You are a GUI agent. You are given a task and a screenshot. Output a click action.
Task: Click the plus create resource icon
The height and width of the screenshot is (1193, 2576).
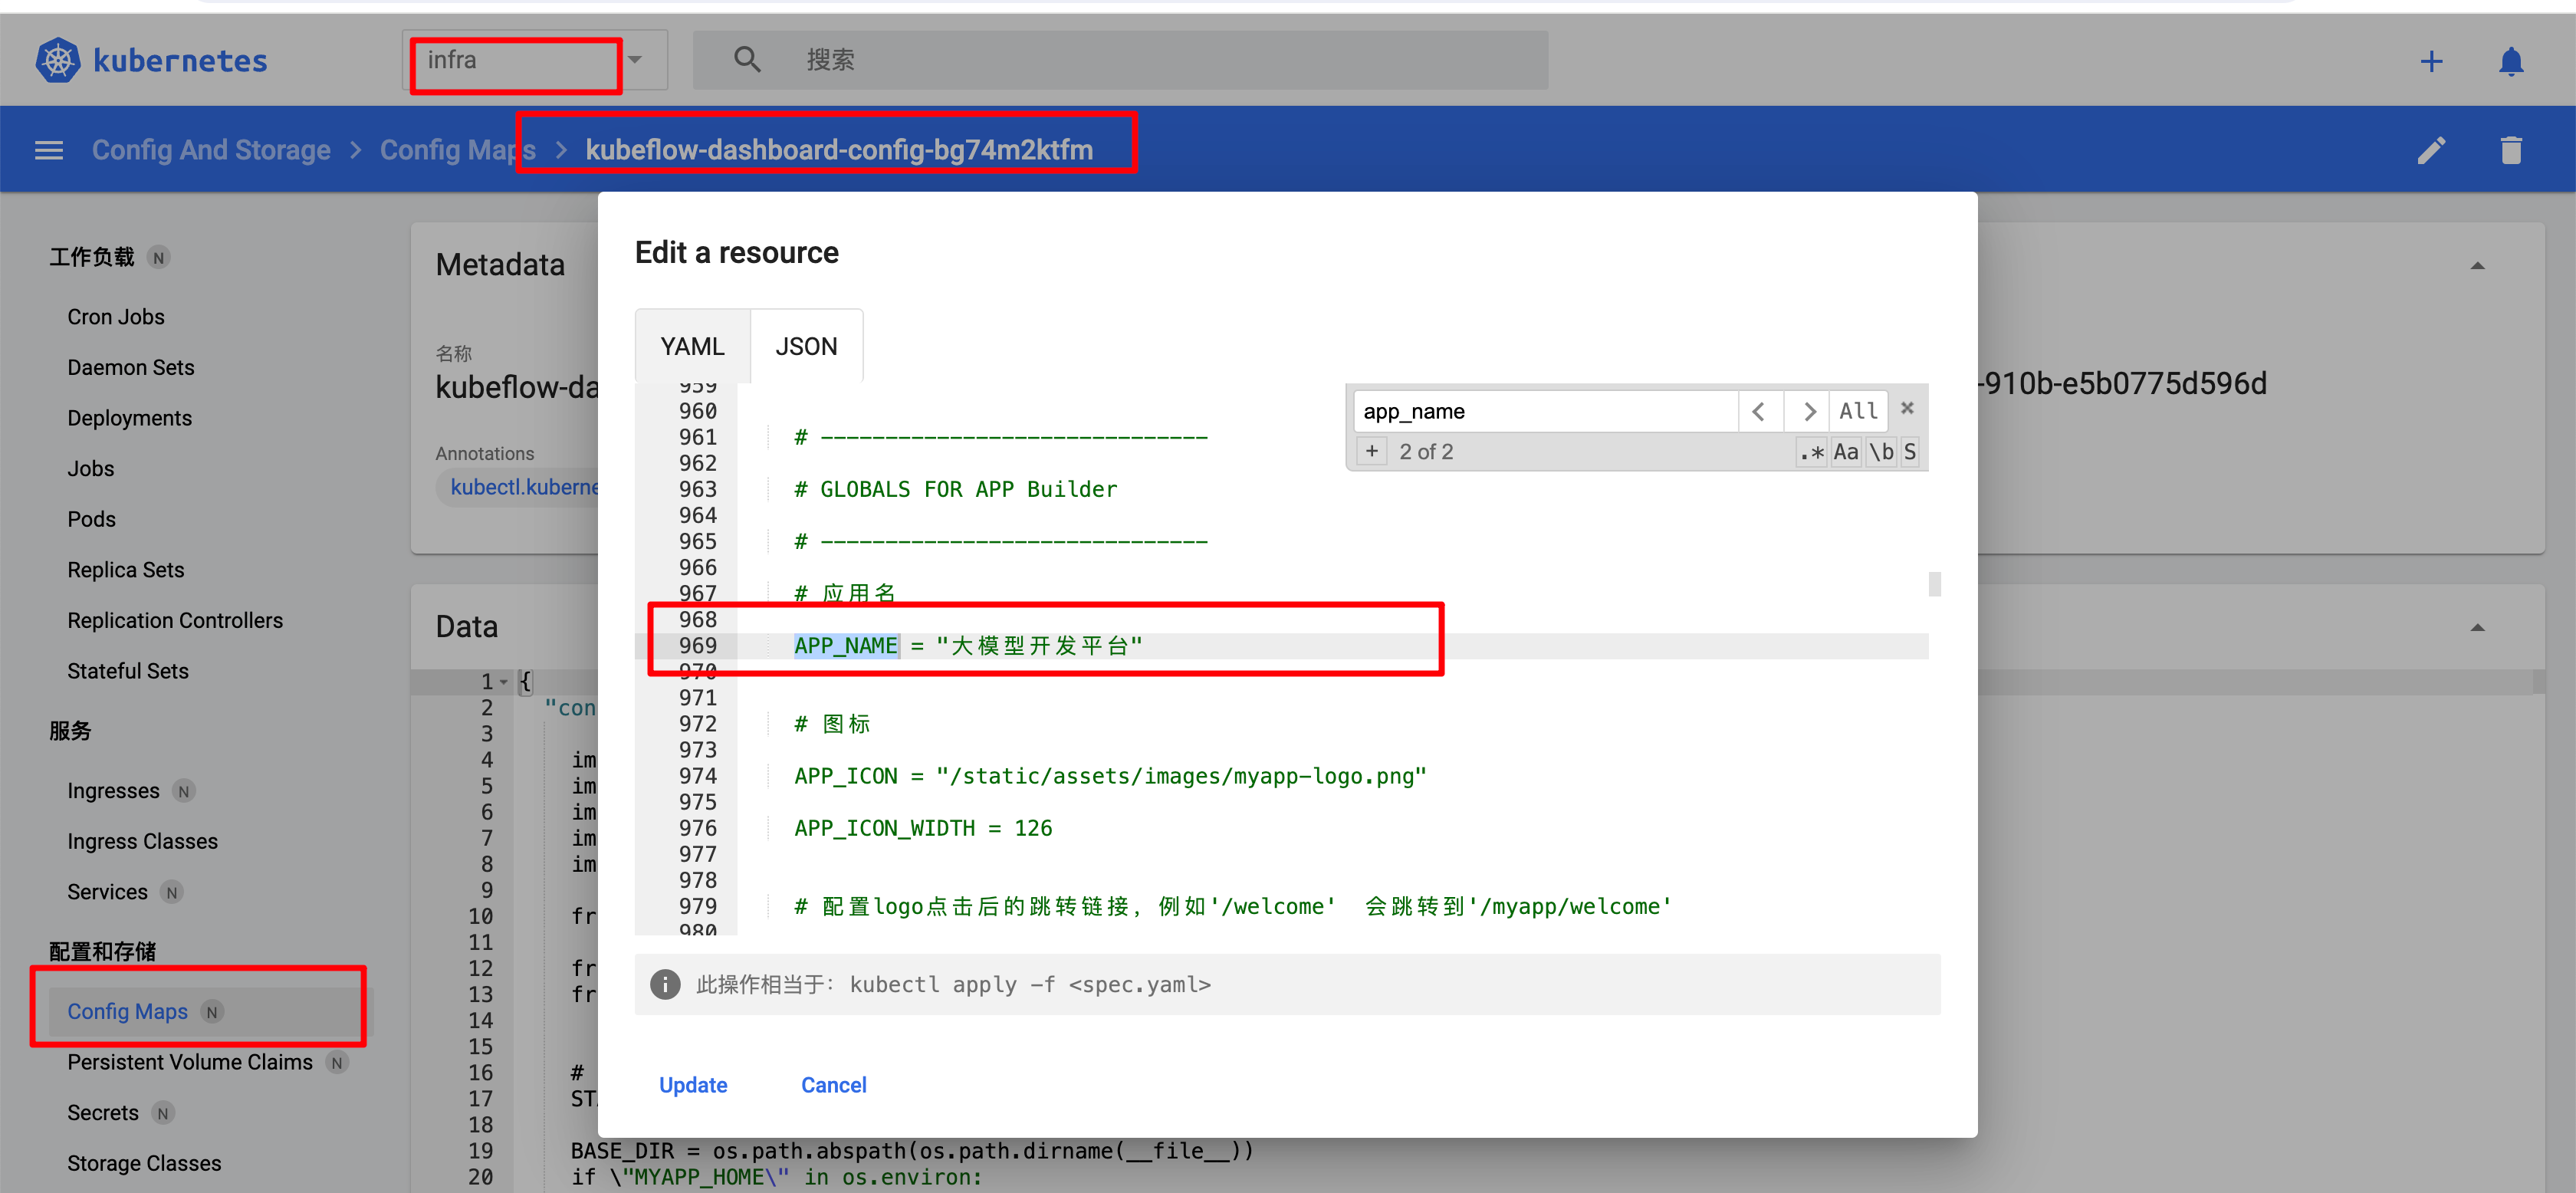(x=2431, y=61)
